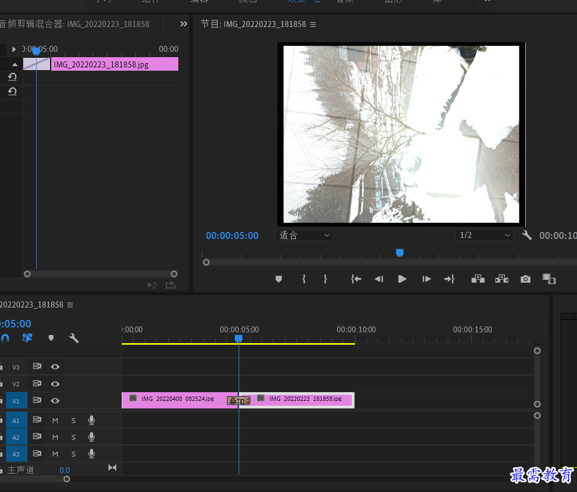Click Program monitor zoom scrollbar handle
This screenshot has width=577, height=492.
pyautogui.click(x=206, y=262)
